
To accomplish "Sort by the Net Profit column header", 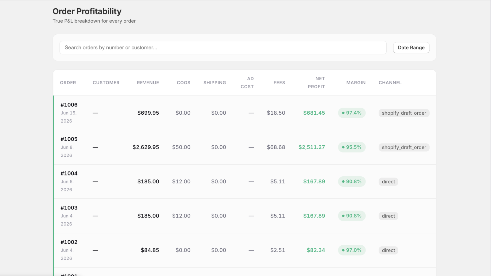I will (x=316, y=83).
